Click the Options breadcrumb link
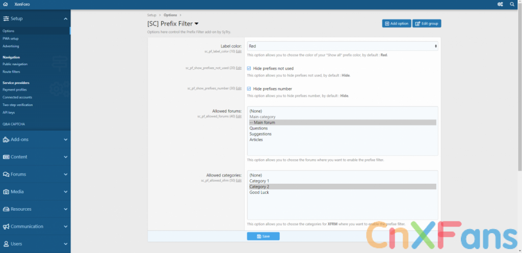Image resolution: width=522 pixels, height=253 pixels. (170, 15)
